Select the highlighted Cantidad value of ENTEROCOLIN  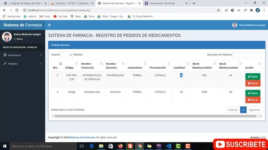(x=181, y=75)
